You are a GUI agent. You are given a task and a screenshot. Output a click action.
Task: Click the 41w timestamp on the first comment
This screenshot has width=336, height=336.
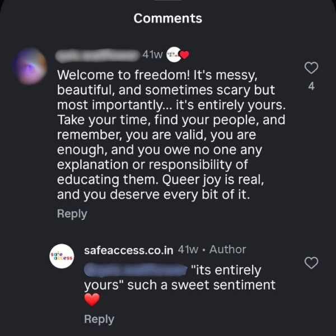coord(152,54)
